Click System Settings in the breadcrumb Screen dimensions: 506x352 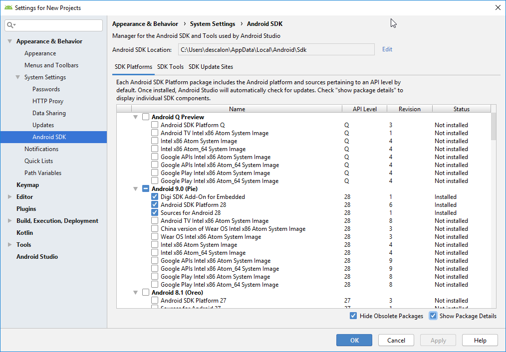[x=213, y=24]
